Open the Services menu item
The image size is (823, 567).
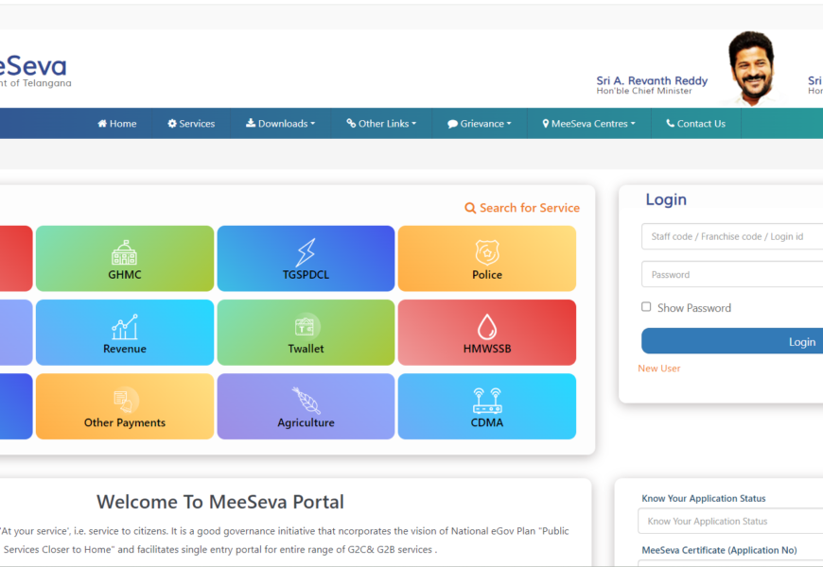(191, 124)
